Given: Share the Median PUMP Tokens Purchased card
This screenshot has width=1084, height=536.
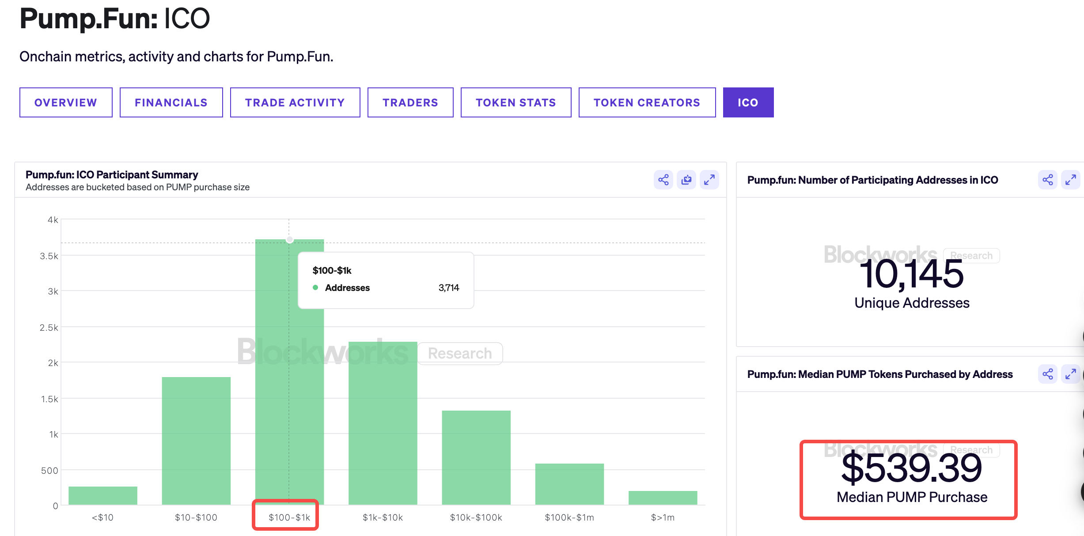Looking at the screenshot, I should tap(1047, 374).
